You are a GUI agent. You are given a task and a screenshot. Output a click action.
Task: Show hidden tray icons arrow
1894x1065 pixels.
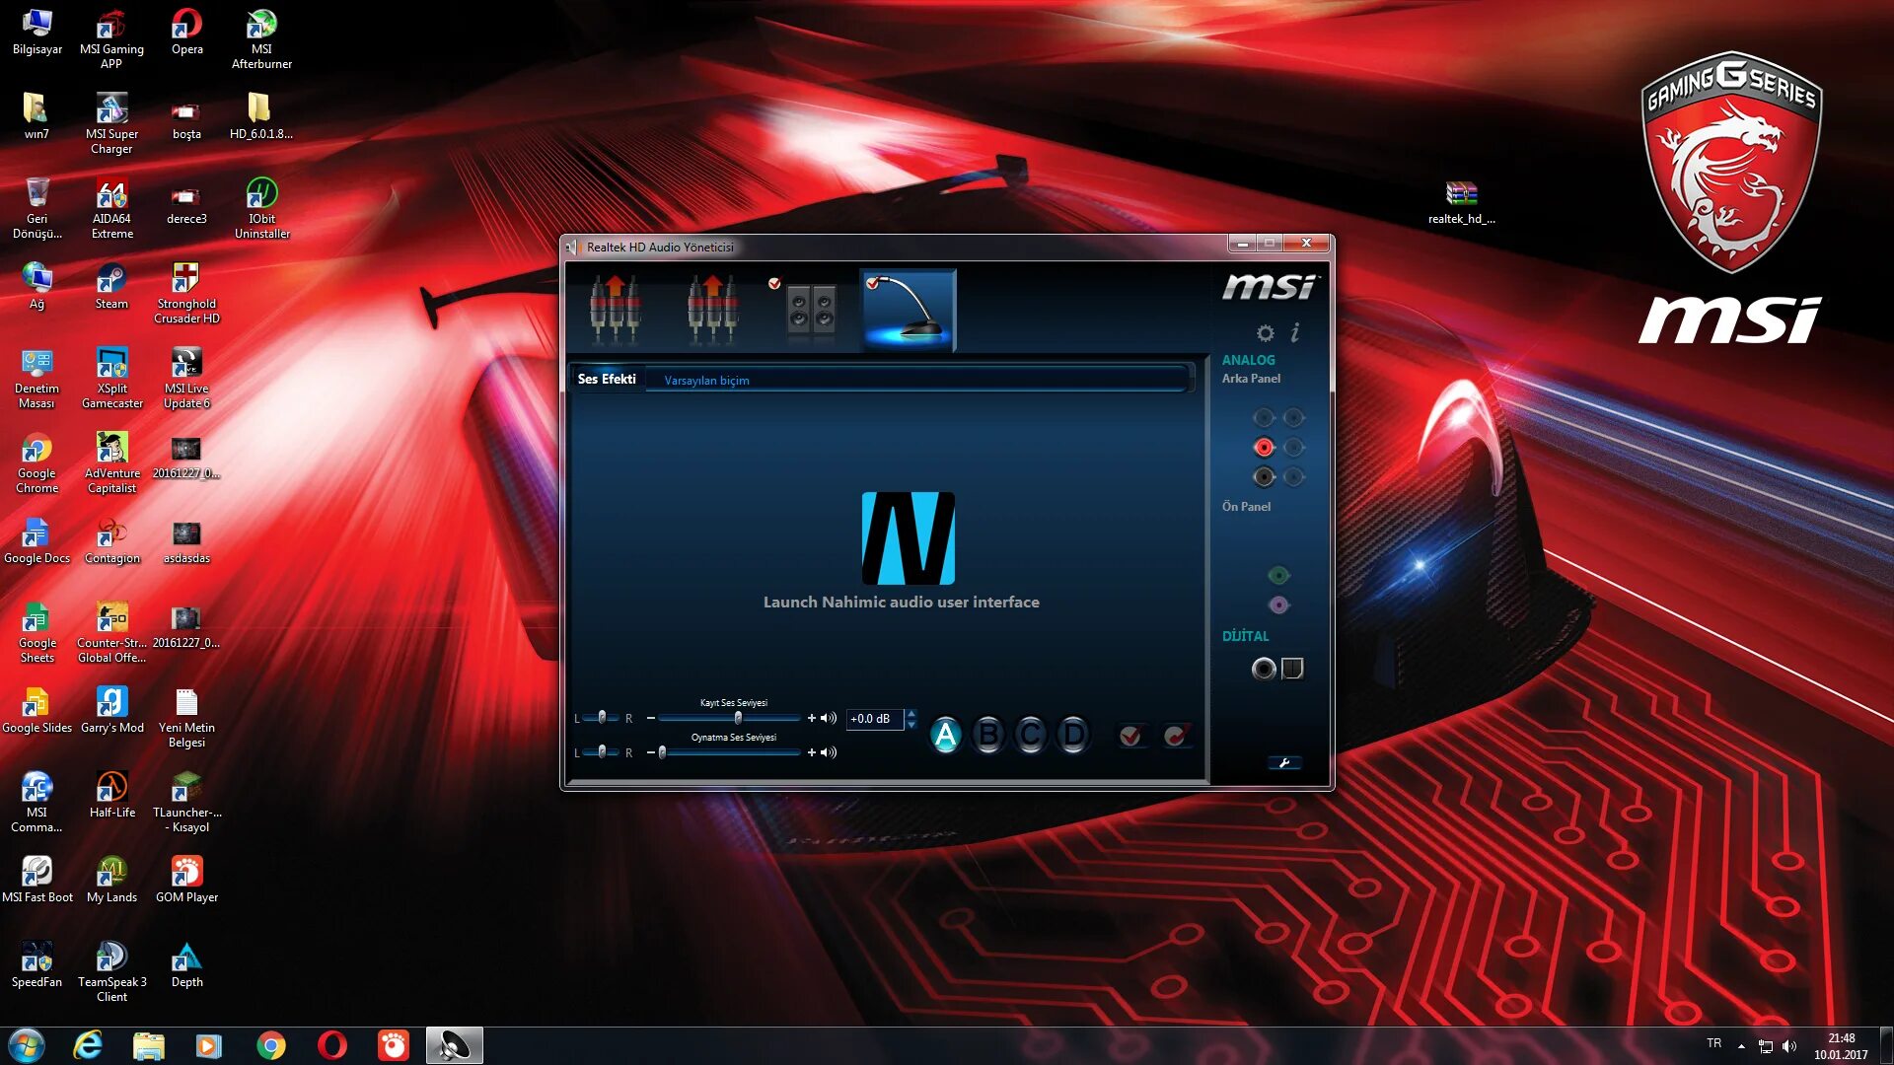[x=1741, y=1046]
